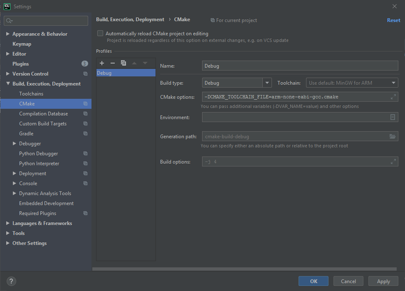Browse for Generation path folder

click(x=393, y=137)
